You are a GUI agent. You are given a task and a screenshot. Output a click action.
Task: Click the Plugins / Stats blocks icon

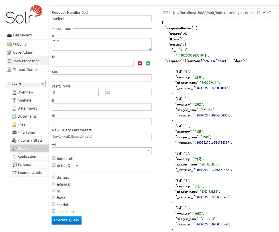click(14, 141)
